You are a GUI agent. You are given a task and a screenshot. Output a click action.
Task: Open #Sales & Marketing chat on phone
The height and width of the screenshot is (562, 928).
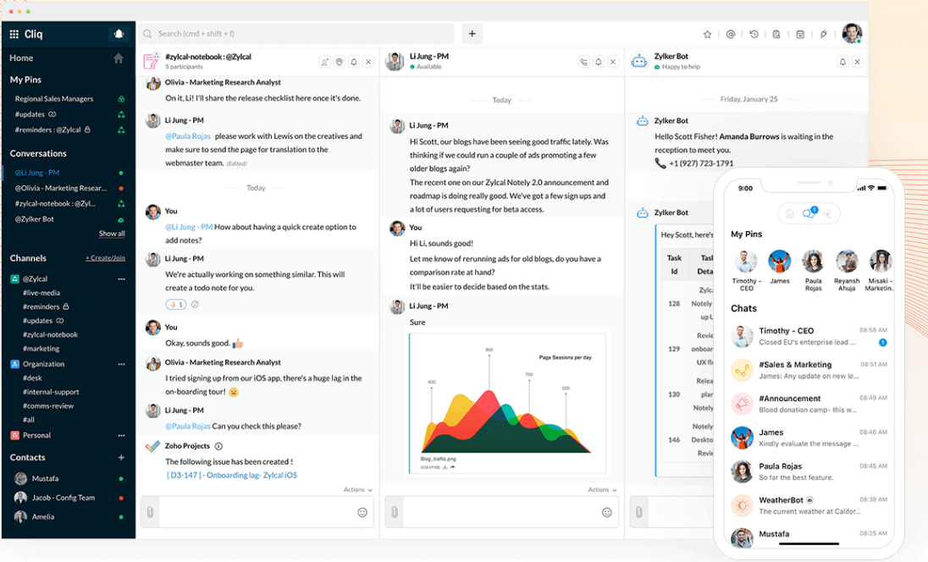tap(809, 370)
